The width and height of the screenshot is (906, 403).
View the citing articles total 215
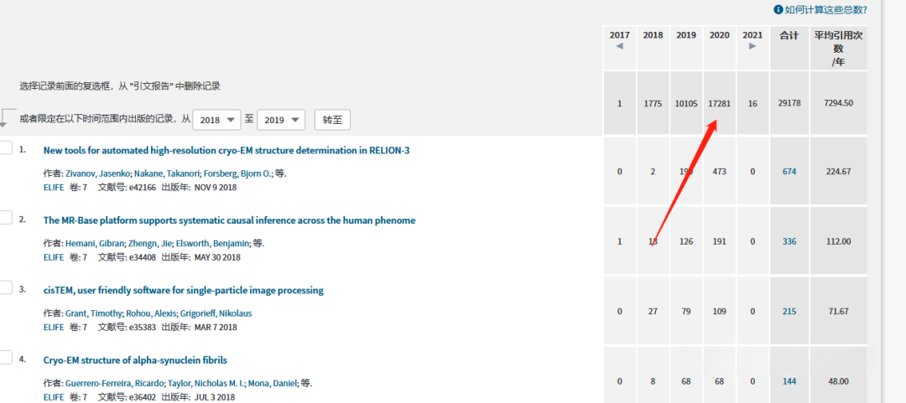pos(789,312)
